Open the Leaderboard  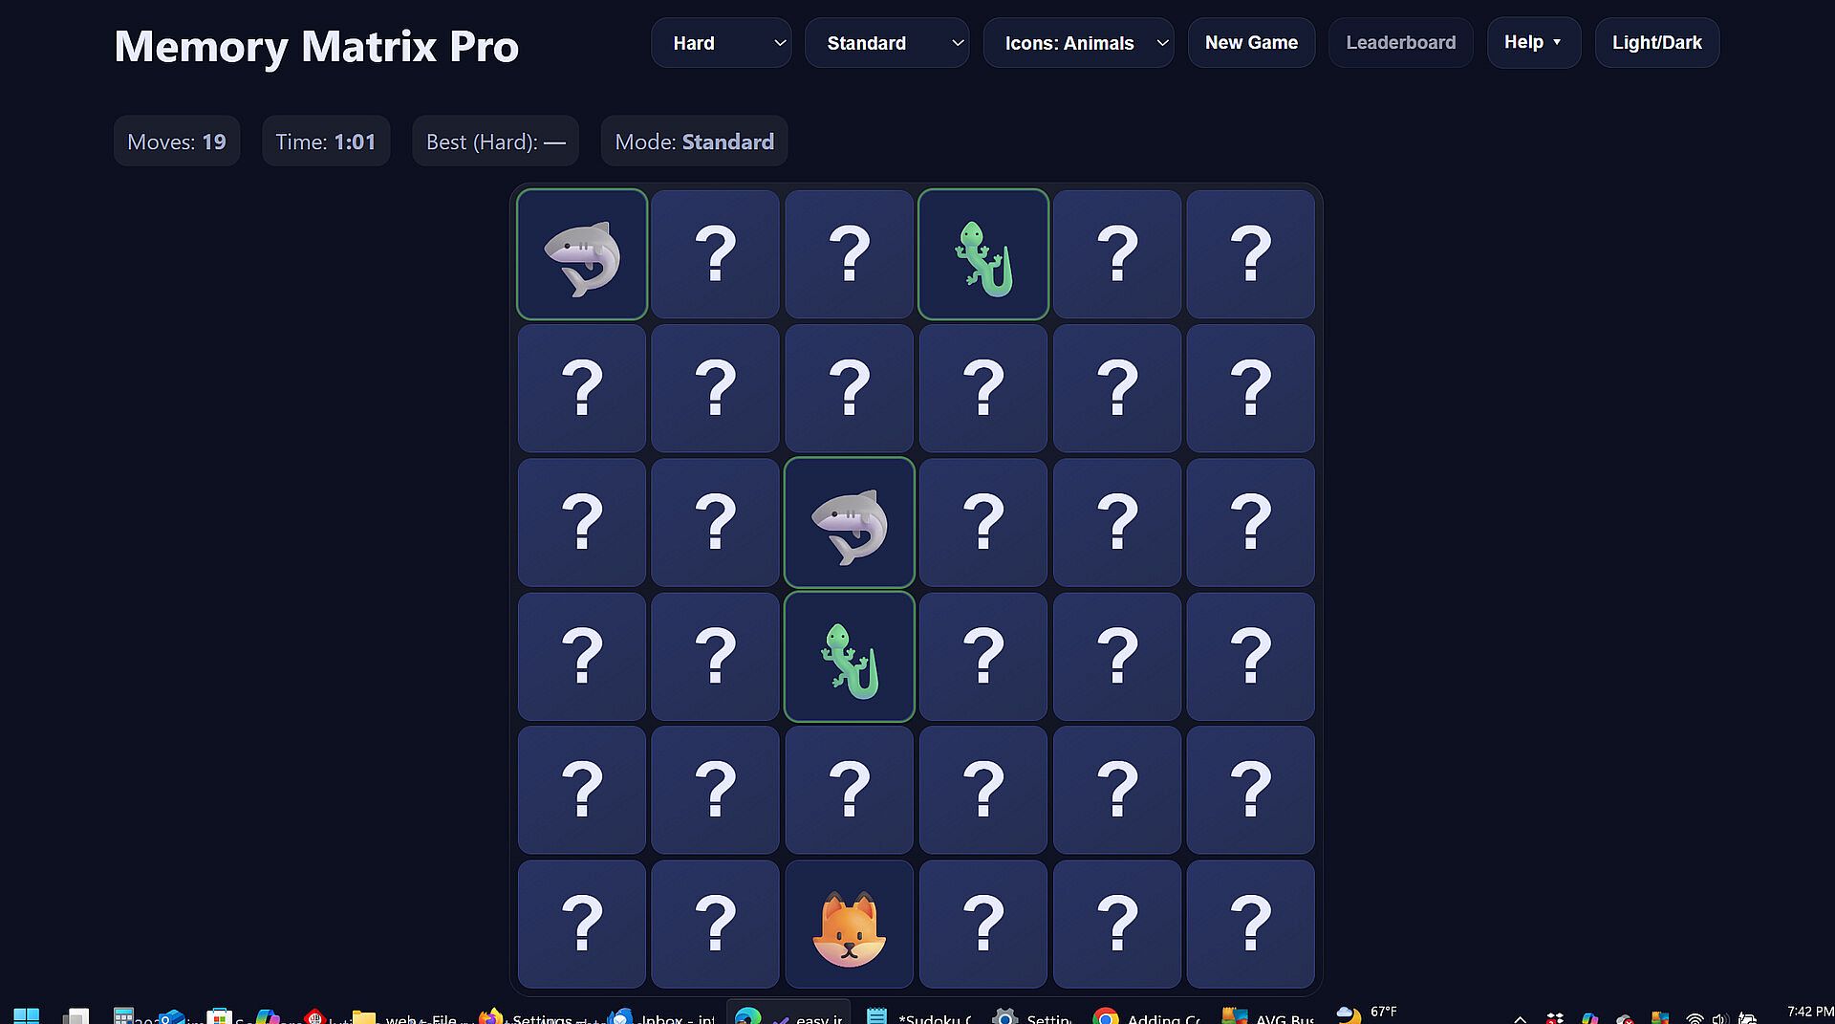coord(1400,43)
